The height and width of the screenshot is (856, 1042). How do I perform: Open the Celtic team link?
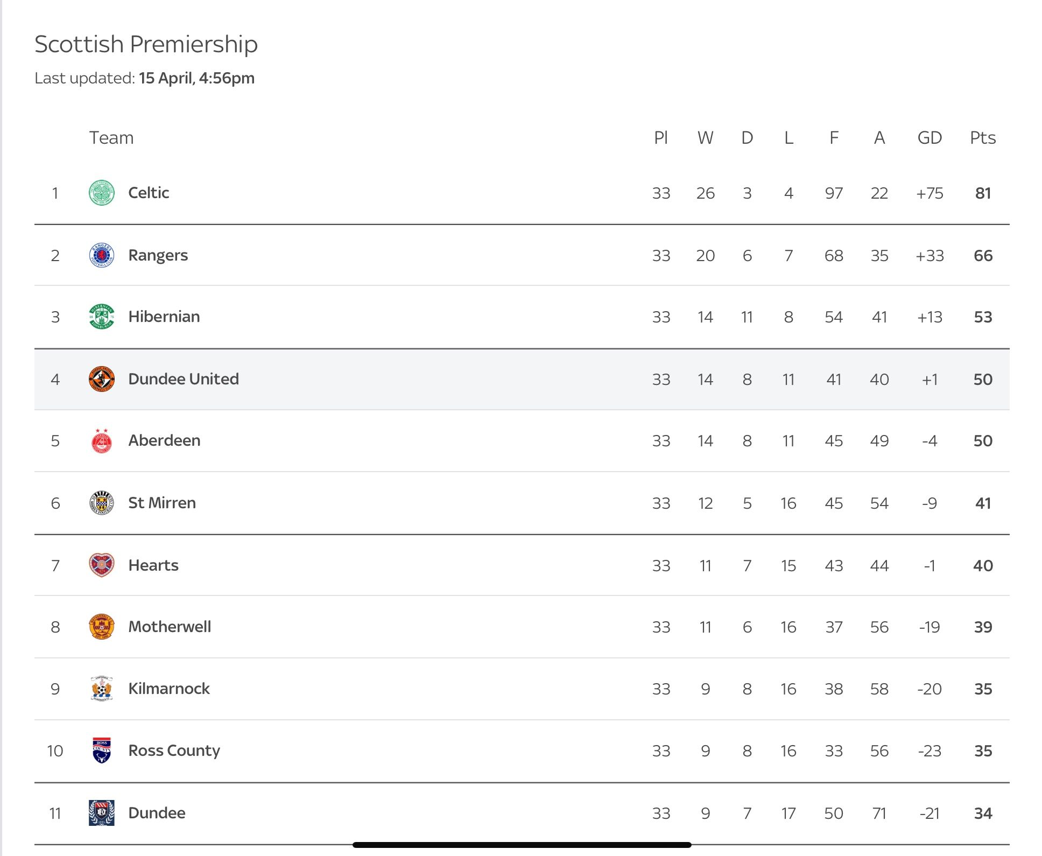(149, 193)
